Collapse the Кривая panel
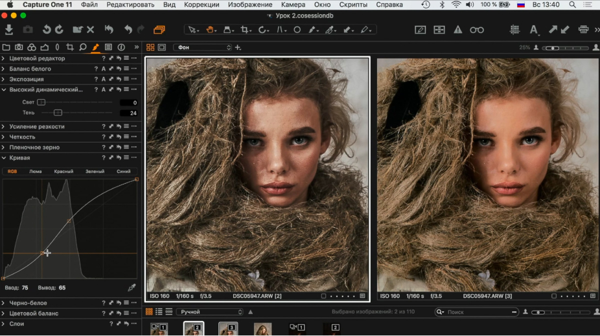This screenshot has height=336, width=600. (x=4, y=157)
